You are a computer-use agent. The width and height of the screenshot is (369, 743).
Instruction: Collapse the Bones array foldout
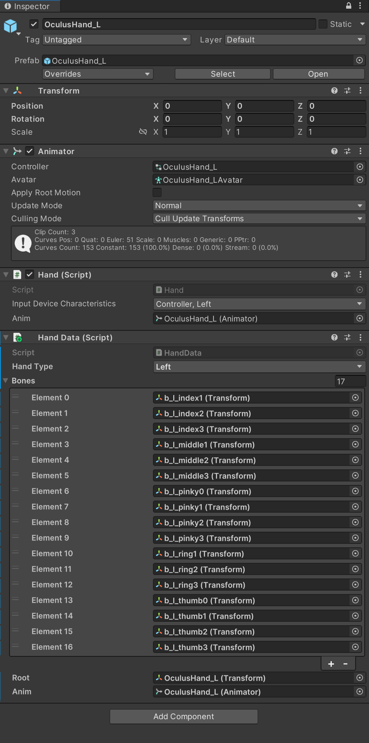tap(6, 381)
